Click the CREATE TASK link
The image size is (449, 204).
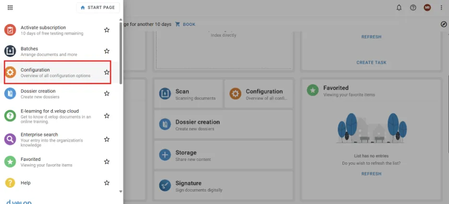click(x=371, y=63)
